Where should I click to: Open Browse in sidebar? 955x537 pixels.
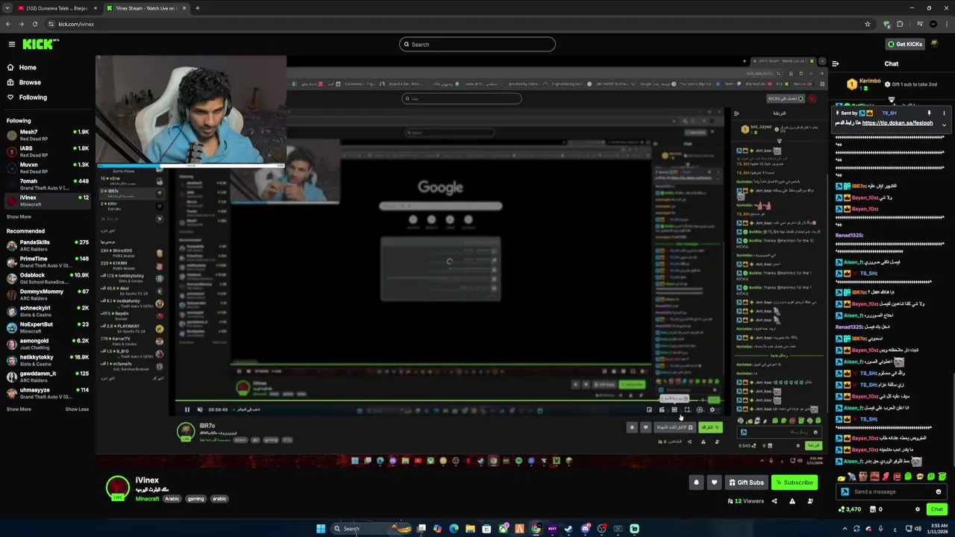[x=30, y=82]
